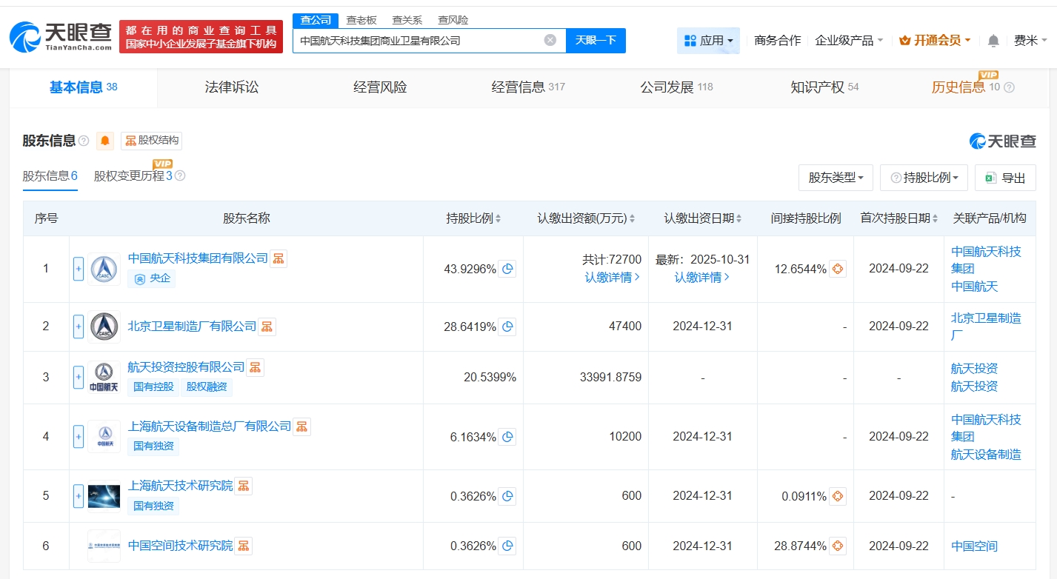
Task: Expand row 2 北京卫星制造厂有限公司 with plus button
Action: pyautogui.click(x=79, y=327)
